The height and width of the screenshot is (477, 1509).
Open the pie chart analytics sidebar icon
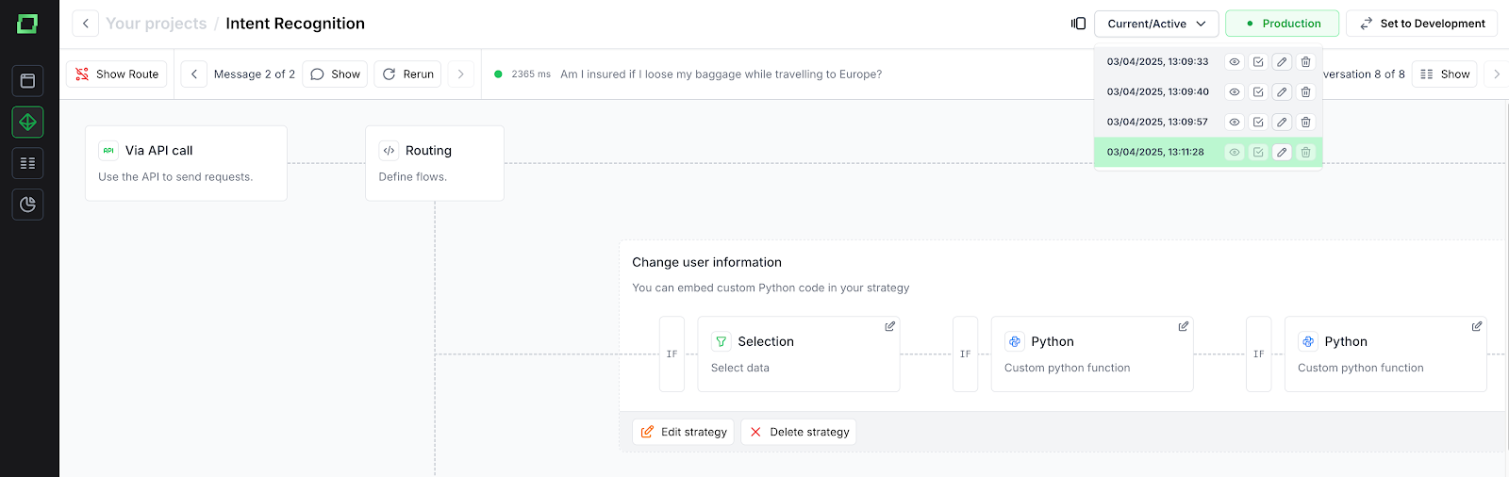tap(27, 205)
